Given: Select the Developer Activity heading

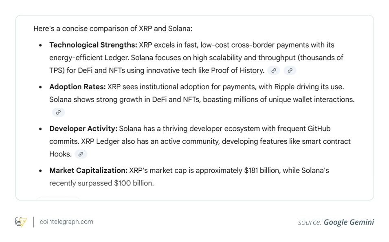Looking at the screenshot, I should point(83,129).
